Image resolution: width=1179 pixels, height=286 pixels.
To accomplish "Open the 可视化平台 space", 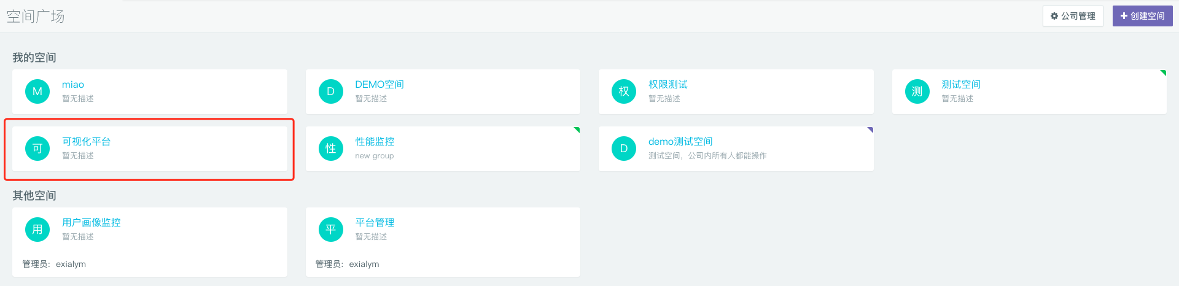I will pos(87,142).
